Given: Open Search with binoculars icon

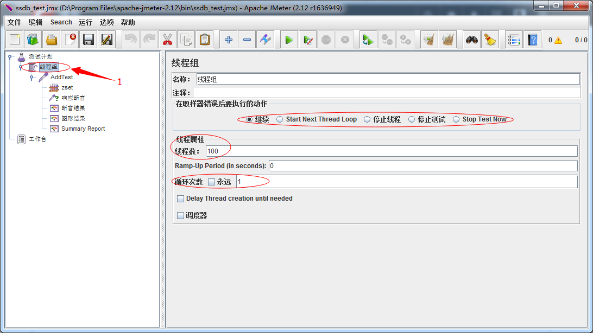Looking at the screenshot, I should click(x=471, y=40).
